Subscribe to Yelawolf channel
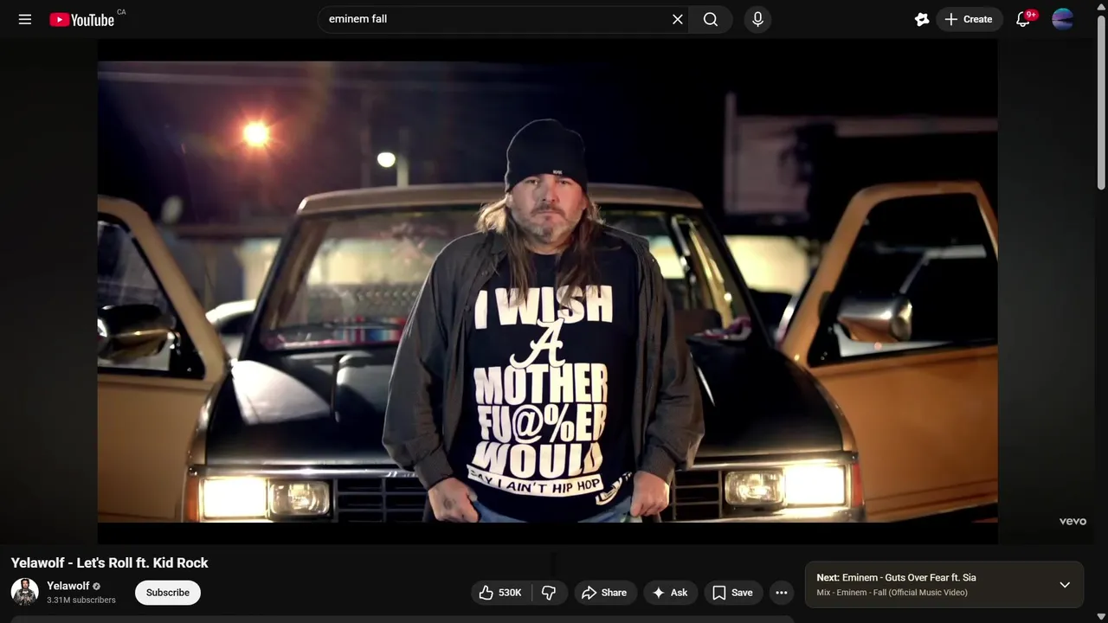This screenshot has height=623, width=1108. (x=168, y=593)
